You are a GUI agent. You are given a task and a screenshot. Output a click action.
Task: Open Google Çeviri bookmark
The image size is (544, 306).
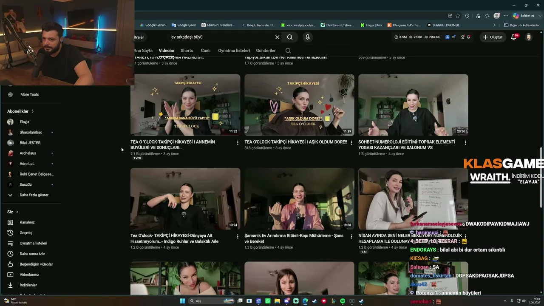point(184,25)
